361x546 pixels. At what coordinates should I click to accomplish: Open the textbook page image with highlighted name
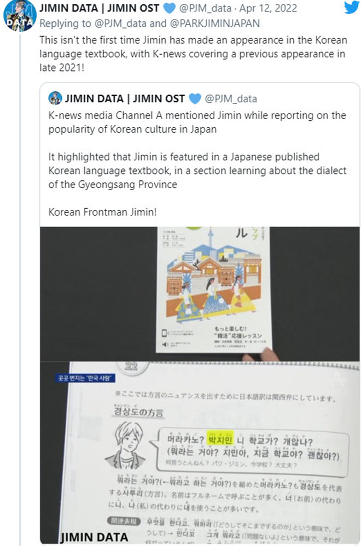(x=200, y=453)
